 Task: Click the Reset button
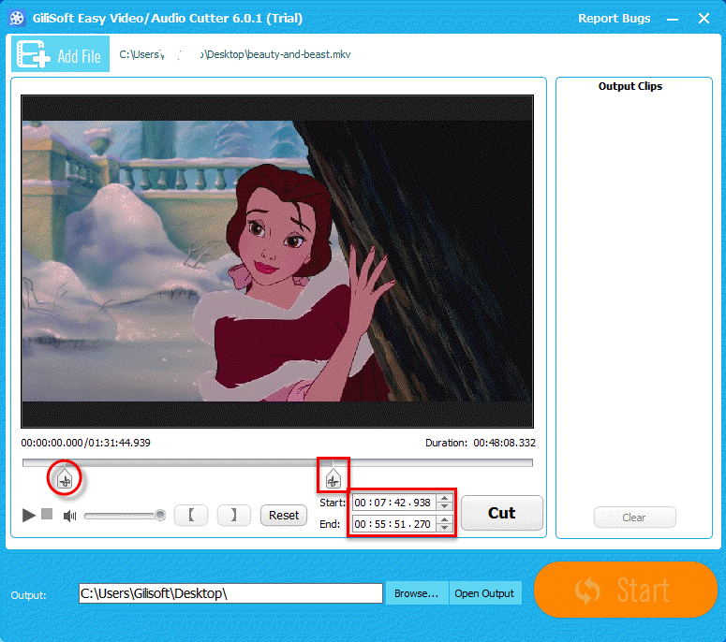284,516
